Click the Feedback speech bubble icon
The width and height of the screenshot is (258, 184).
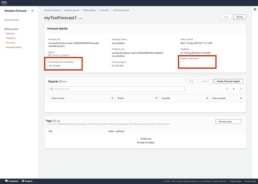(x=6, y=181)
